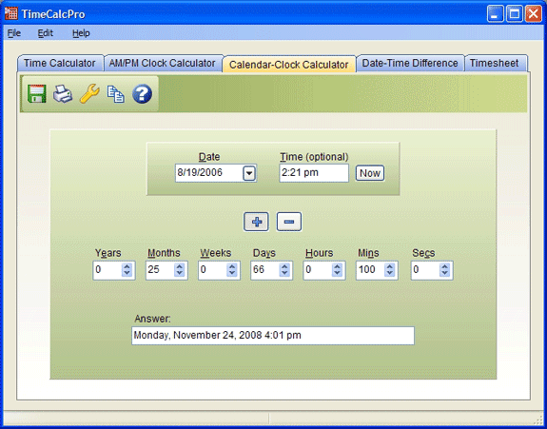Click the "Date" label above date field
This screenshot has height=429, width=547.
coord(209,157)
